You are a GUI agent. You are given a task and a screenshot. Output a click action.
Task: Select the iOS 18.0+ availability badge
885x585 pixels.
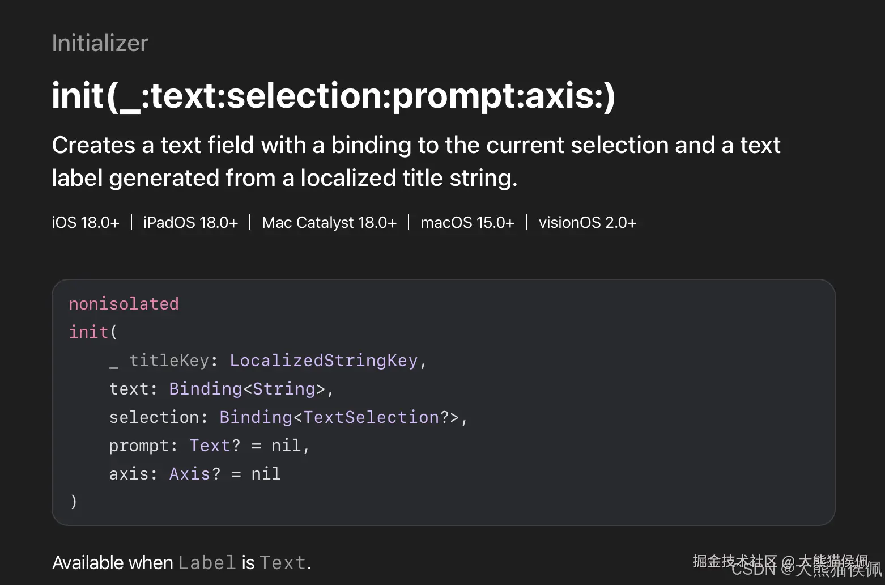click(86, 223)
